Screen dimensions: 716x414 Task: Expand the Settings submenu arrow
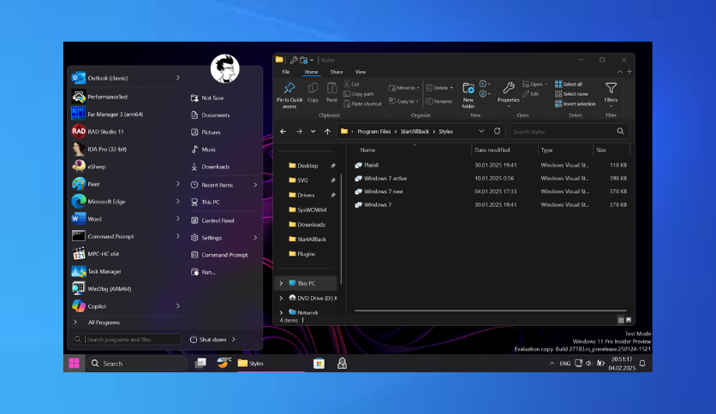click(x=255, y=238)
